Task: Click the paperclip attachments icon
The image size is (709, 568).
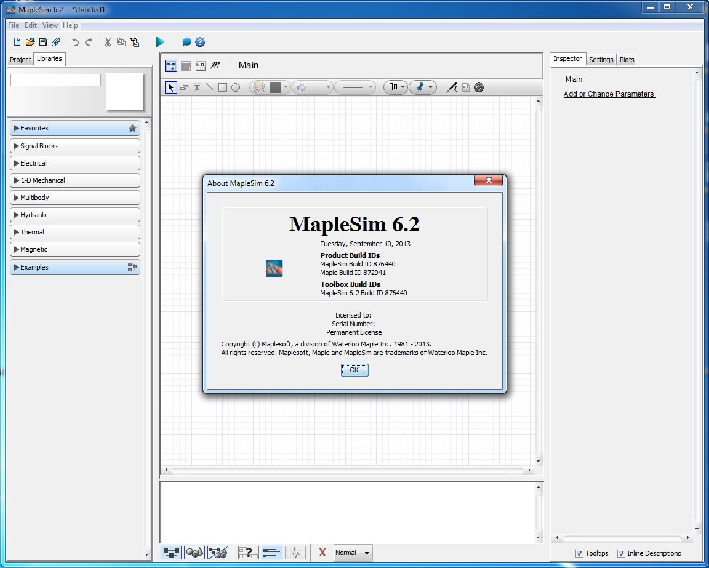Action: coord(56,42)
